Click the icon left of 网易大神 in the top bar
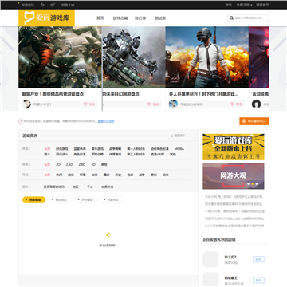The image size is (287, 287). pos(53,5)
